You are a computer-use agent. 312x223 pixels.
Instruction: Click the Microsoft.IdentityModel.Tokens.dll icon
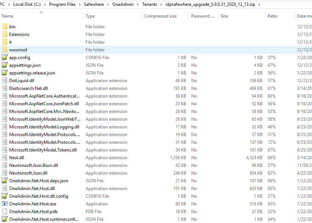[5, 150]
